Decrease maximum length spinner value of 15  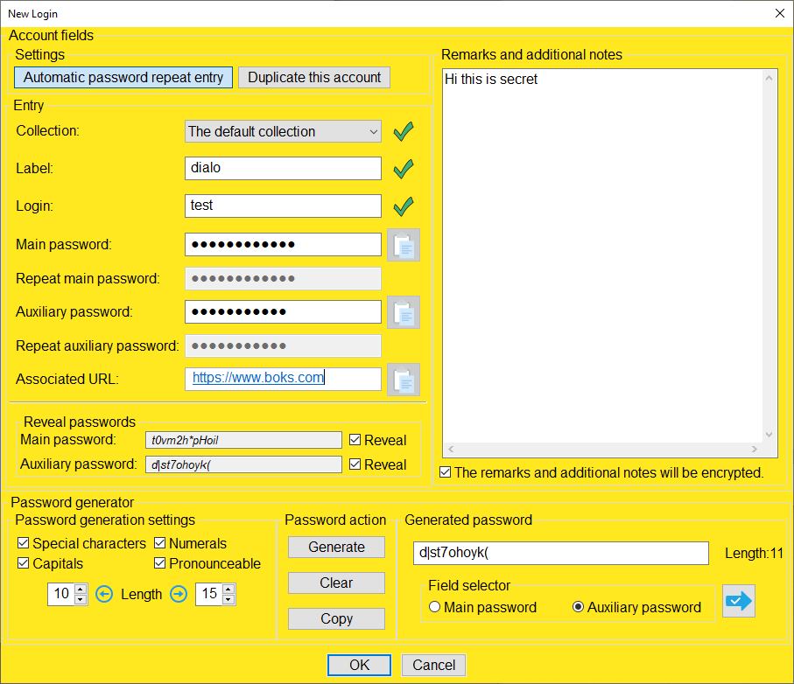(228, 600)
